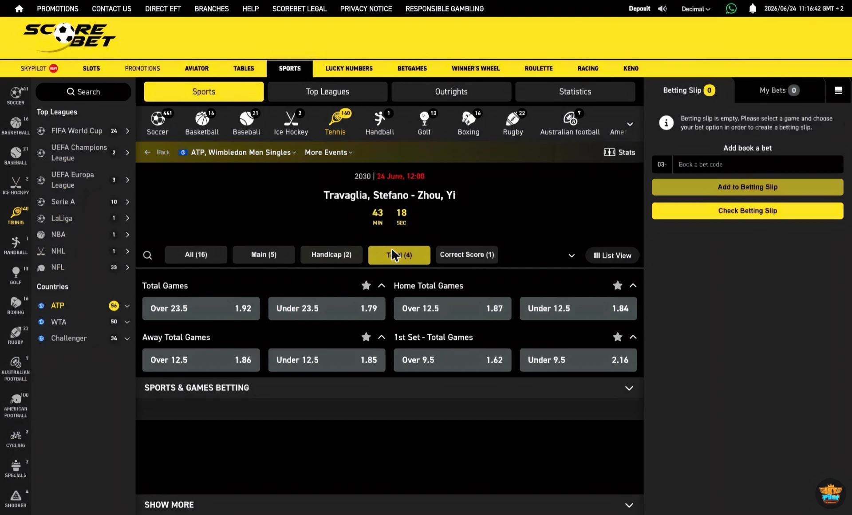852x515 pixels.
Task: Go to the home icon in top bar
Action: tap(19, 8)
